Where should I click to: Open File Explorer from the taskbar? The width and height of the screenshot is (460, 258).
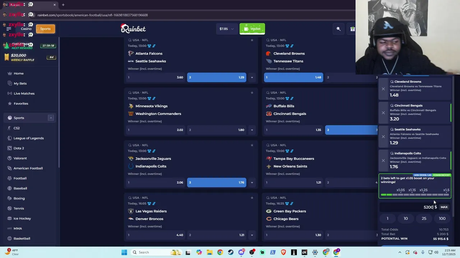coord(210,252)
